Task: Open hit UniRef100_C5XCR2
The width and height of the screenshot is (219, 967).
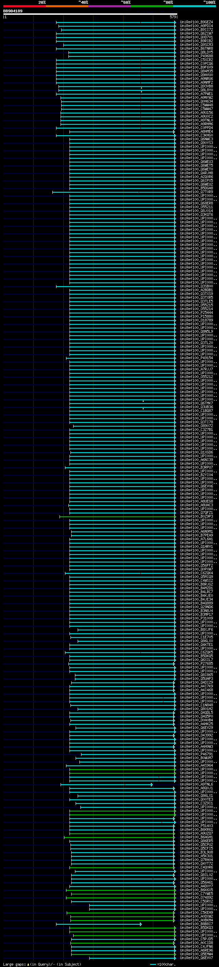Action: point(196,60)
